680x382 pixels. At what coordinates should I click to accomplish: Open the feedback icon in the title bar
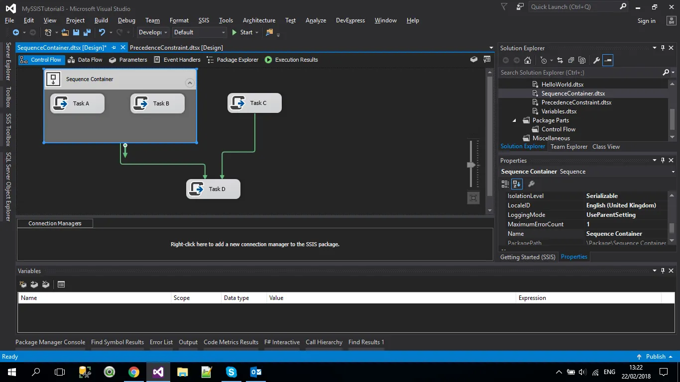[x=520, y=7]
